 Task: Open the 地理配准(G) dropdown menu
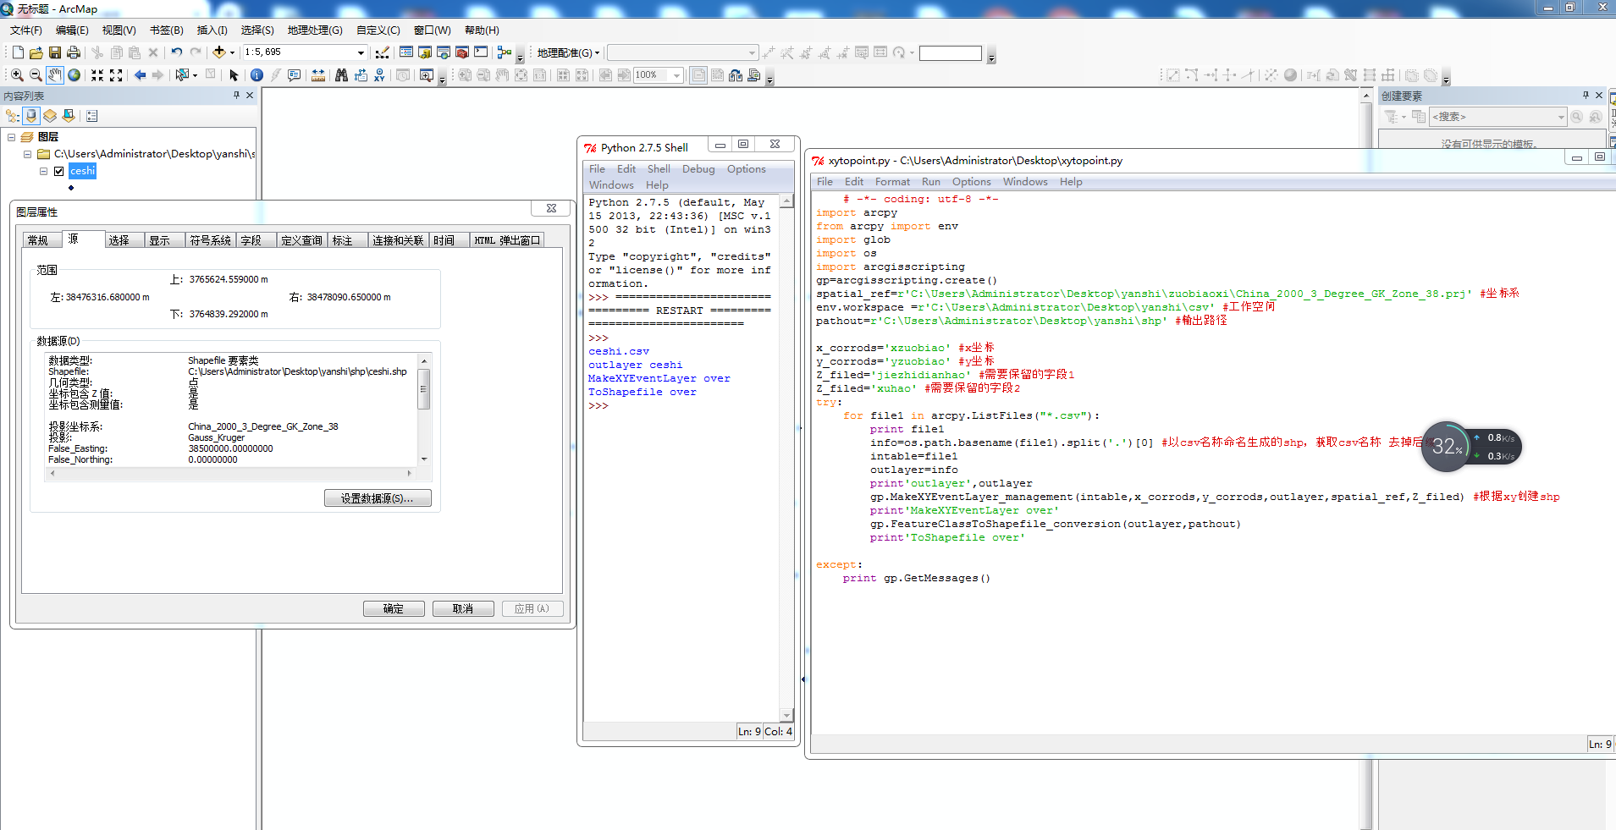click(x=568, y=52)
